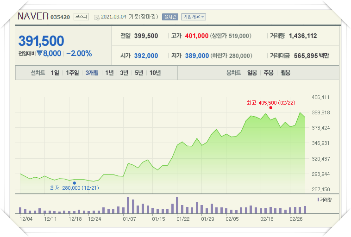Click the 시가 value 392,000

click(146, 56)
